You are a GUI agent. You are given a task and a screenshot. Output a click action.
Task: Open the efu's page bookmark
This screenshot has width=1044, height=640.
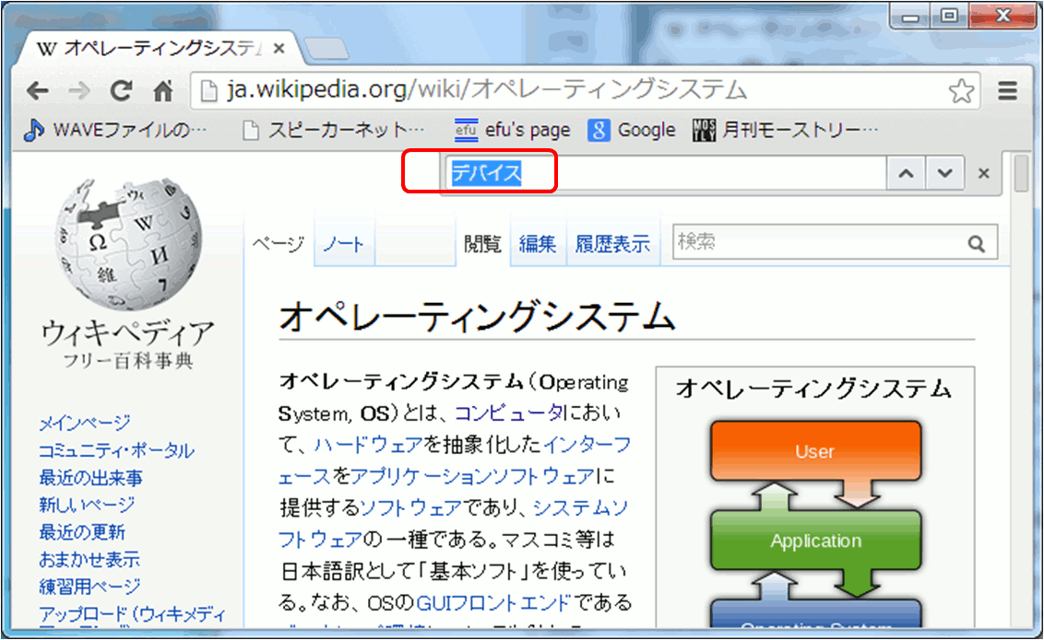(513, 130)
